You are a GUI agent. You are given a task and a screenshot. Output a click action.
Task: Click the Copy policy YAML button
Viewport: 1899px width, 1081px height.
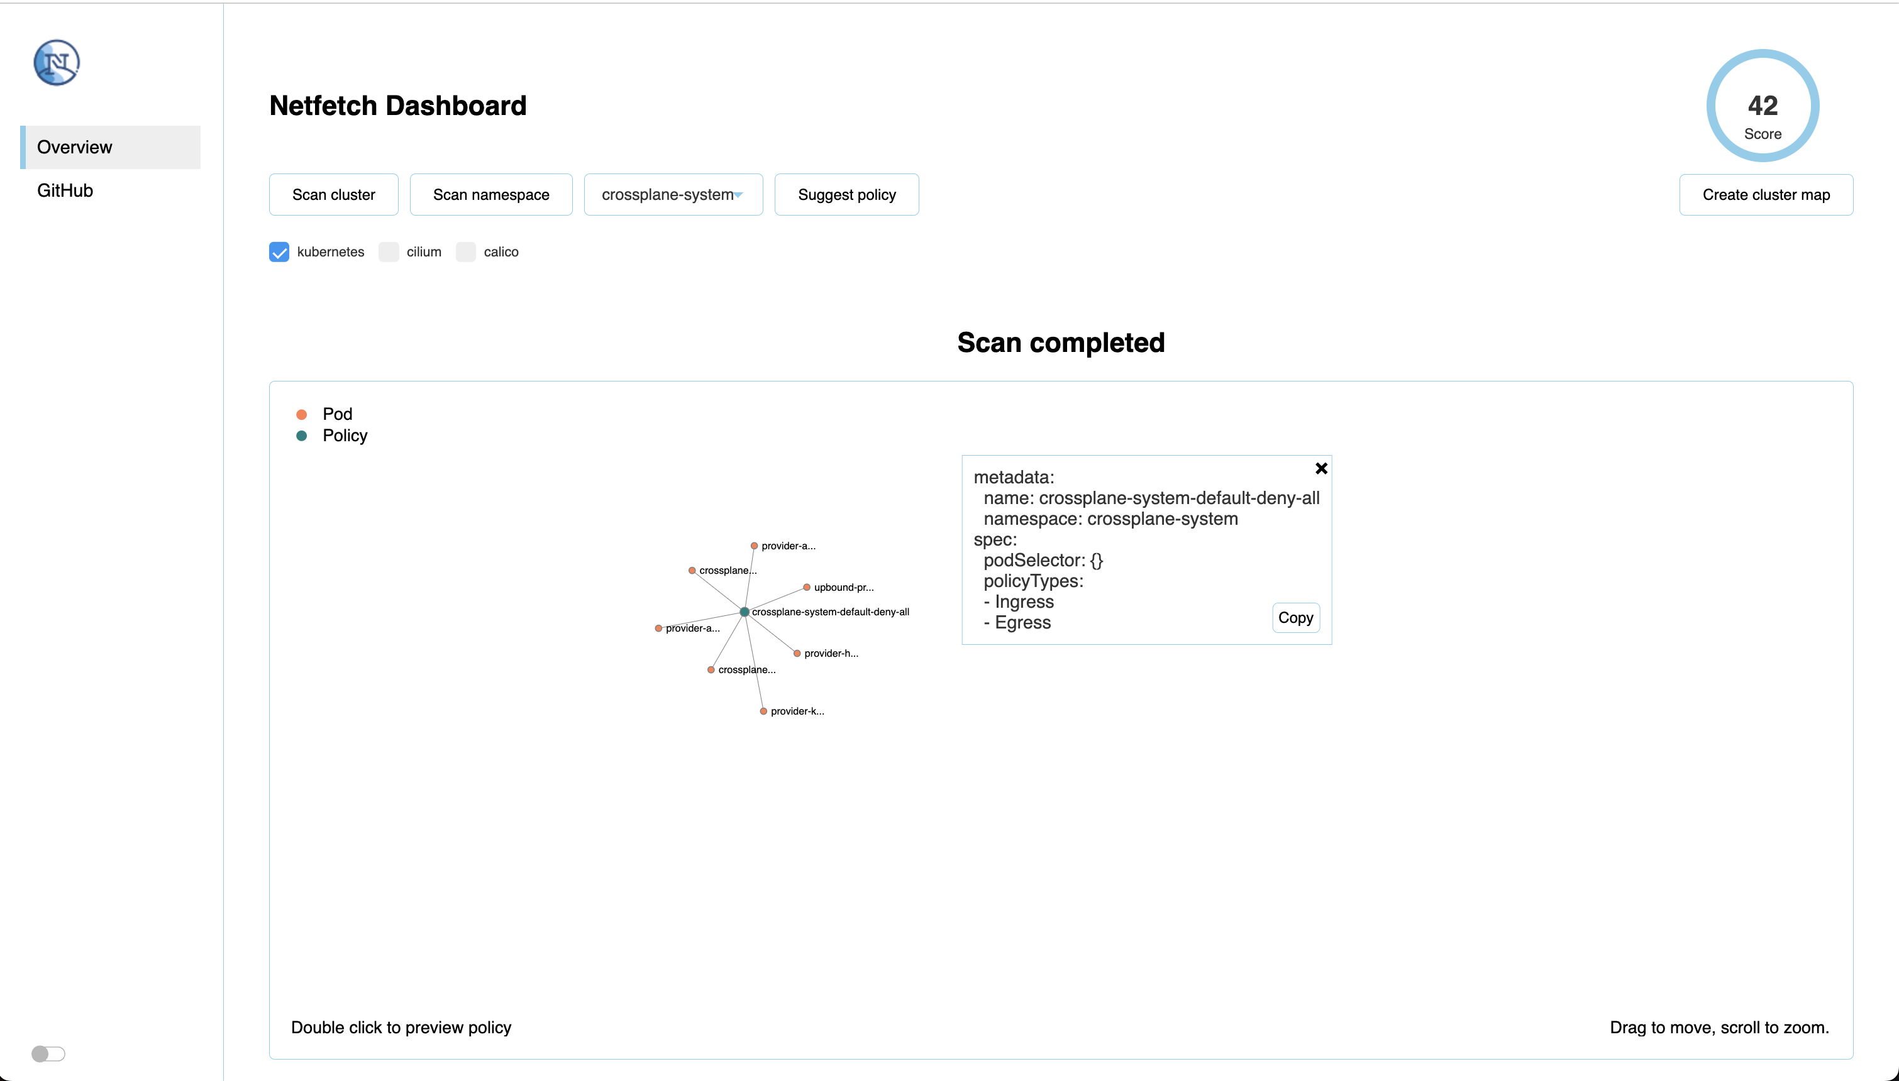[x=1297, y=617]
